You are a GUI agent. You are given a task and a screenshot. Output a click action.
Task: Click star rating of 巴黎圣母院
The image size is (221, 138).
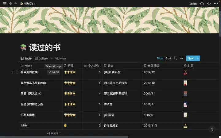[70, 115]
